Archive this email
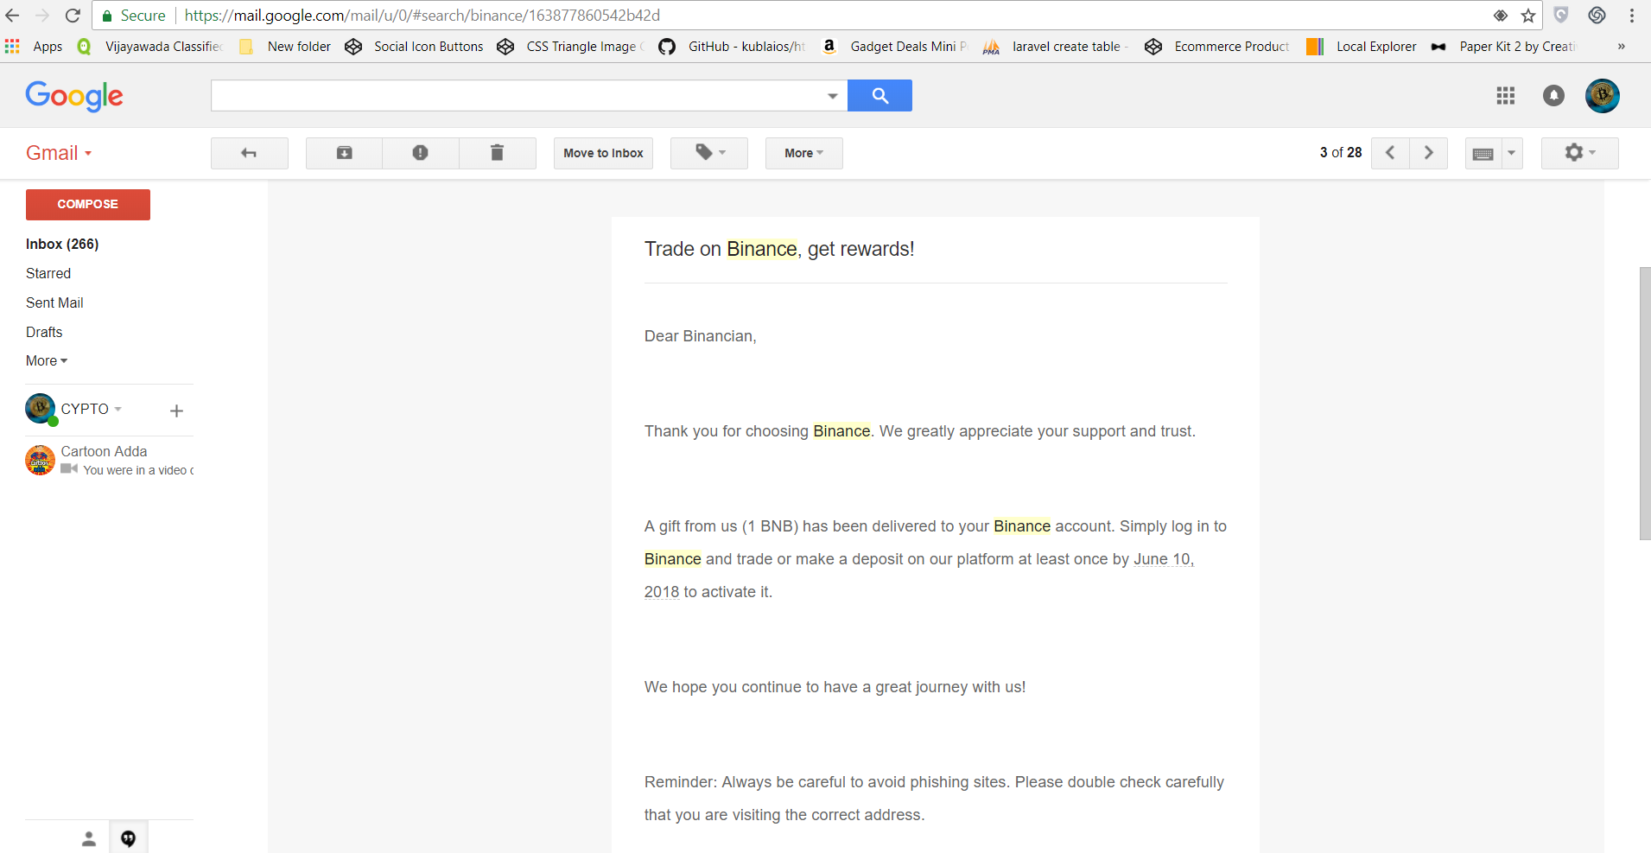 (344, 153)
